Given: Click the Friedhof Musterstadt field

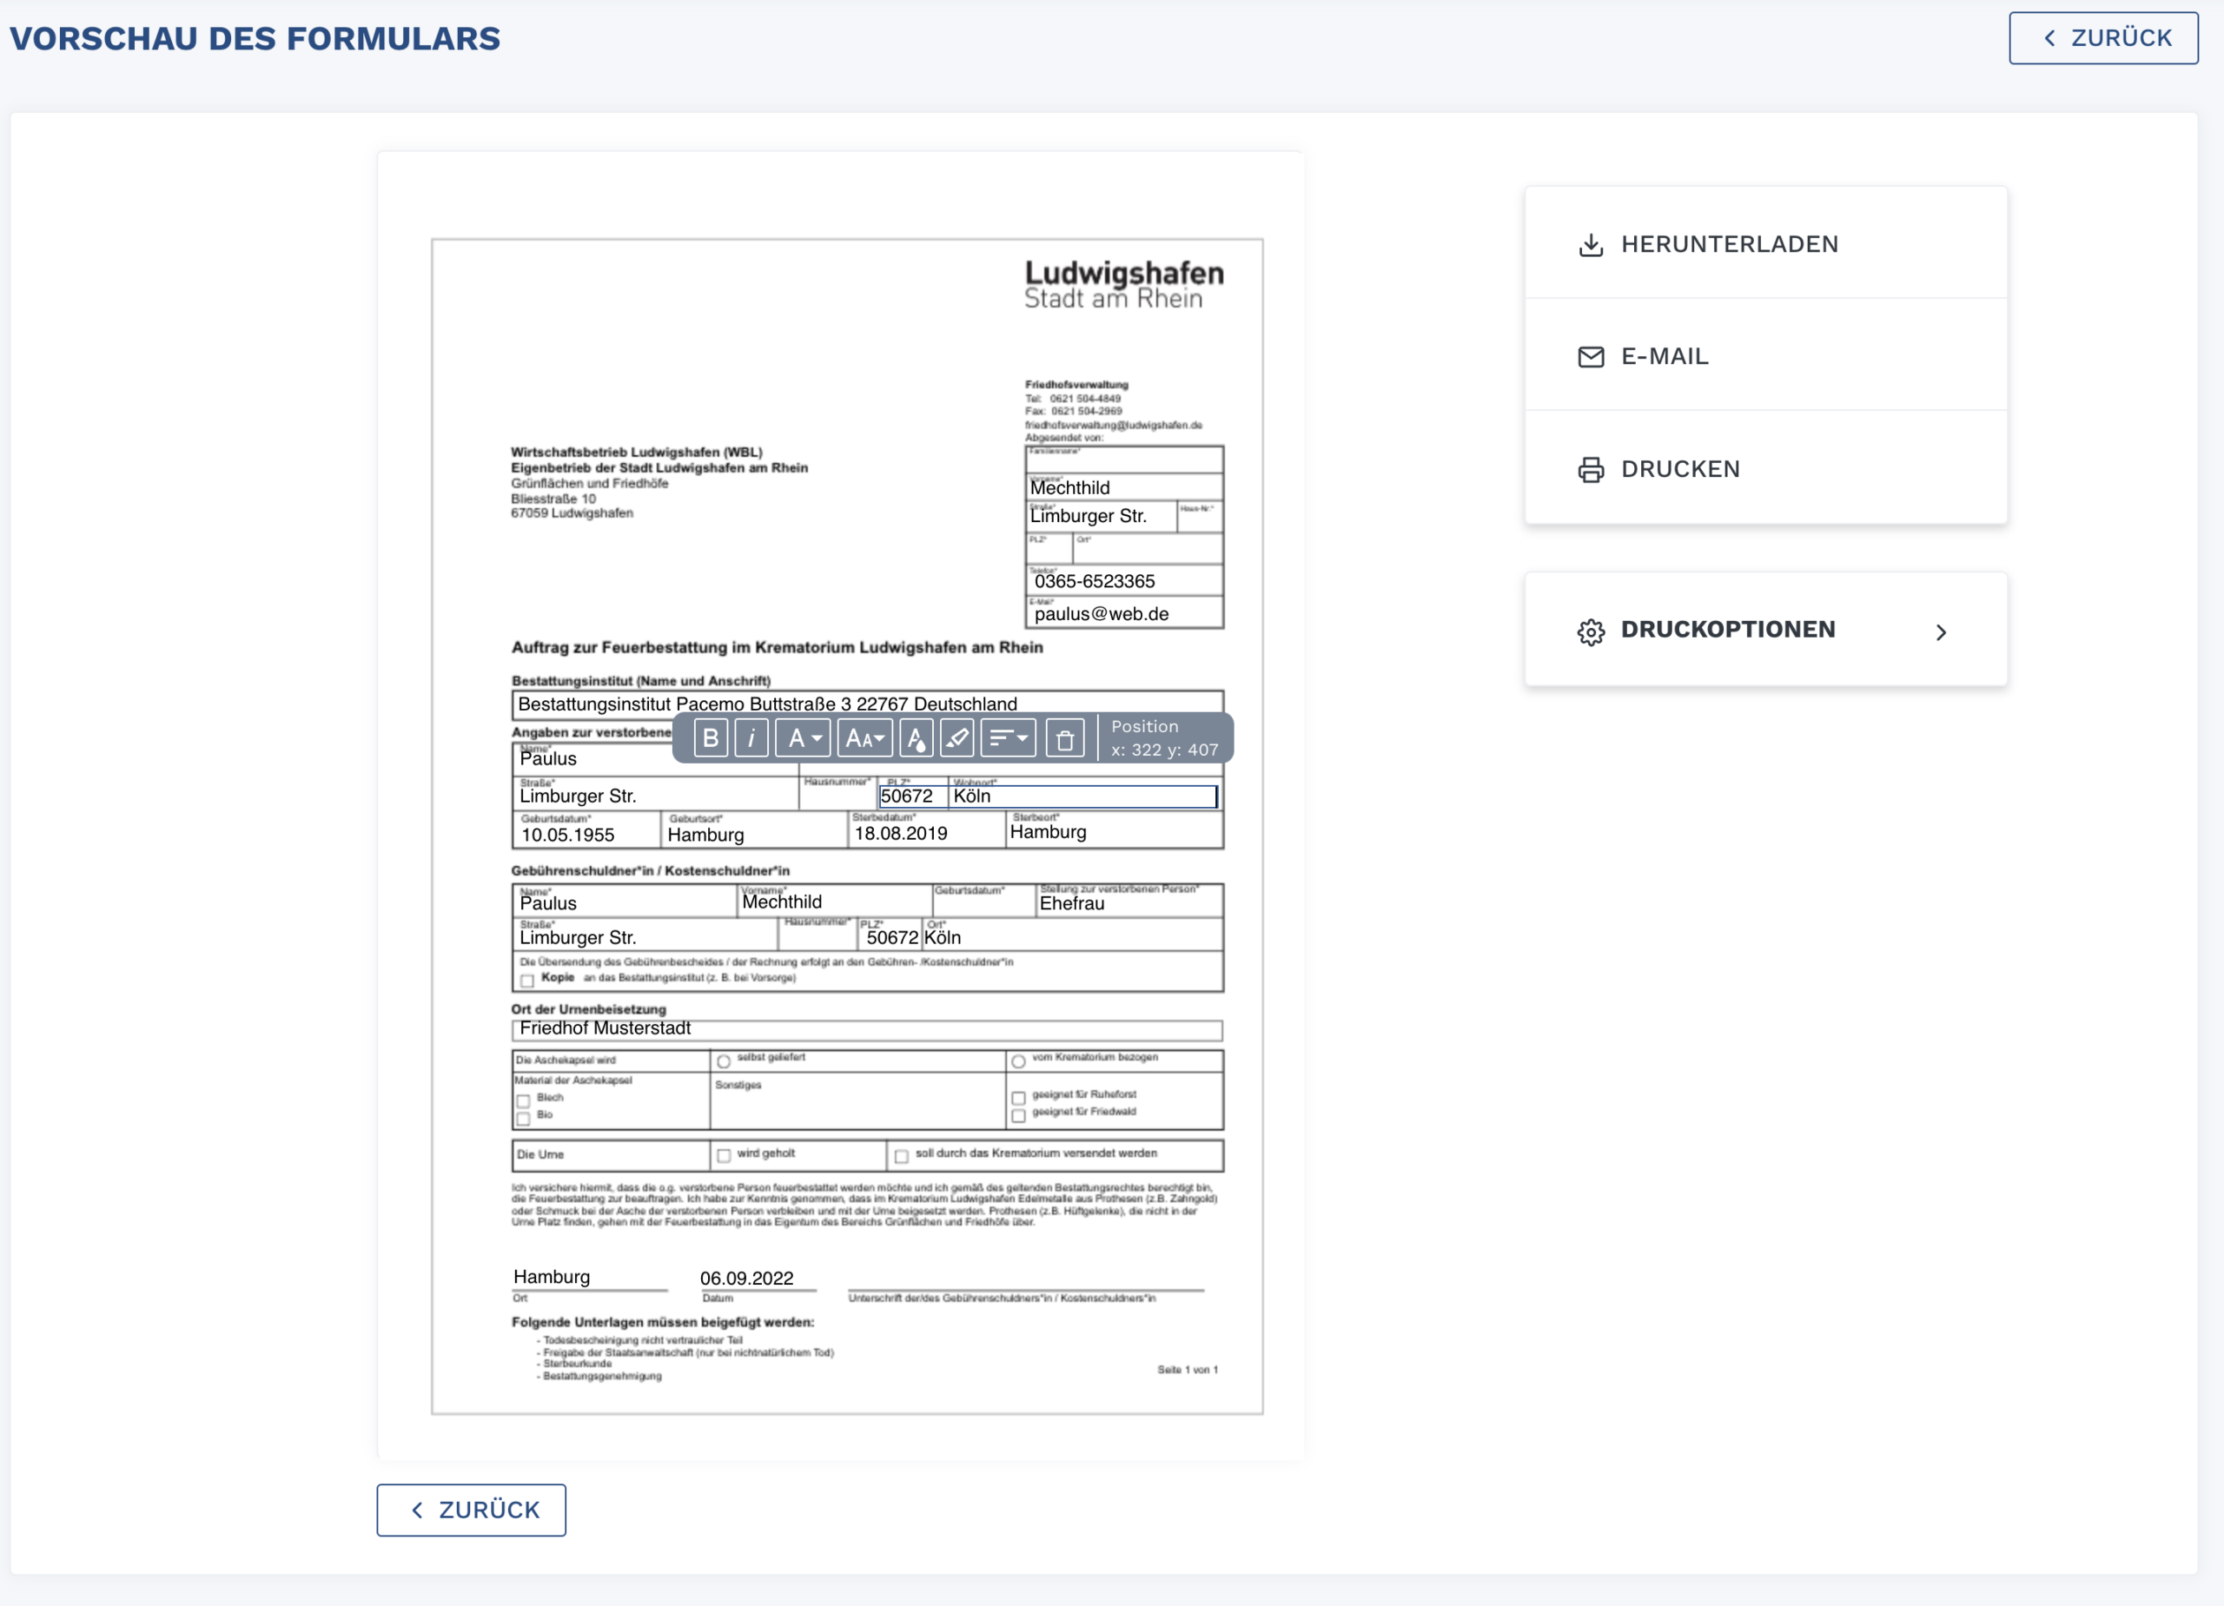Looking at the screenshot, I should tap(867, 1029).
